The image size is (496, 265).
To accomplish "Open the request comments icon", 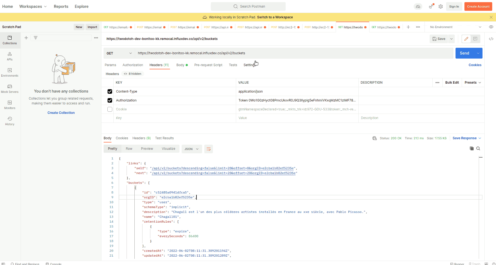I will tap(475, 39).
